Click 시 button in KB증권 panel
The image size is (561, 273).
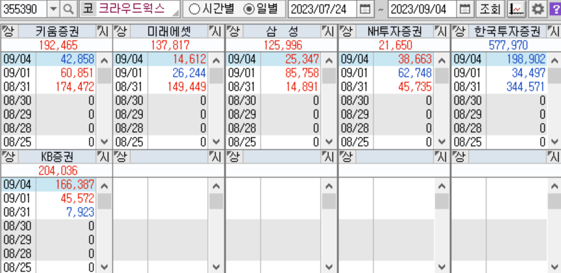[103, 157]
